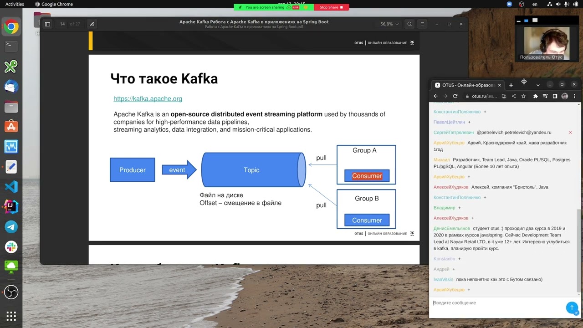Click the highlighted Consumer box in Group A
Viewport: 583px width, 328px height.
pos(367,176)
